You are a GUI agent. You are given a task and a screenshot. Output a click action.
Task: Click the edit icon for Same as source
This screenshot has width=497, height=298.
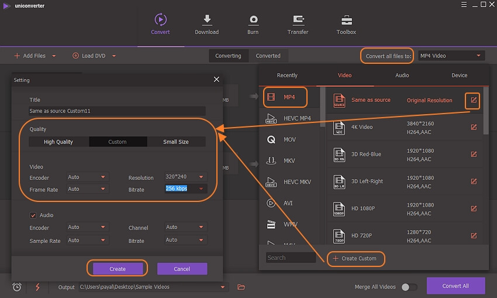[474, 100]
